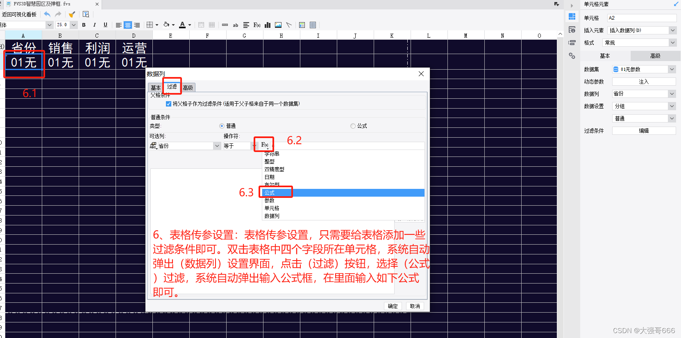The height and width of the screenshot is (338, 681).
Task: Click the undo arrow icon
Action: [x=47, y=14]
